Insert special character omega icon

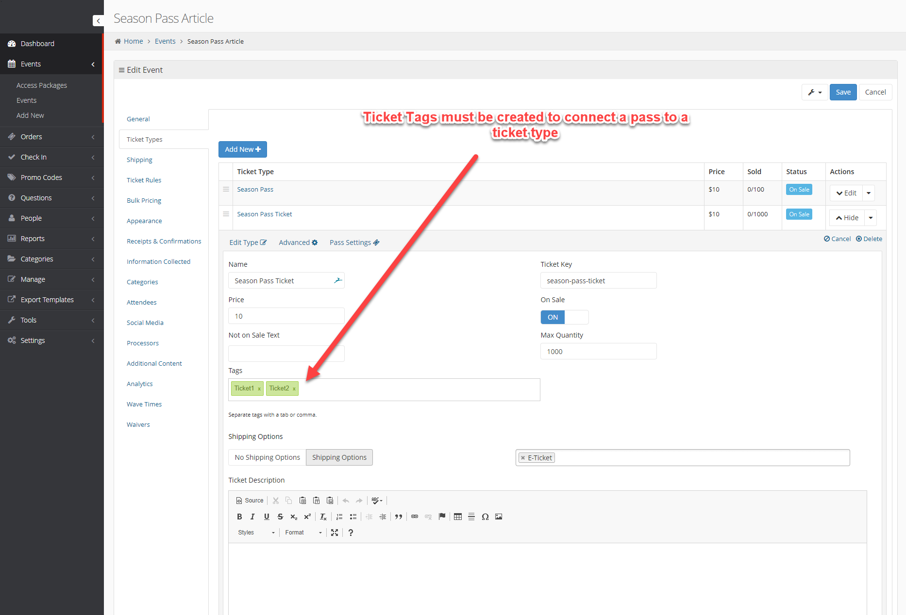(x=485, y=517)
